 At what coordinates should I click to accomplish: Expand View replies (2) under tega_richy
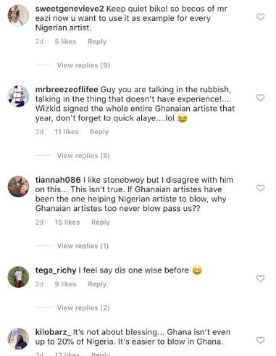click(x=83, y=308)
